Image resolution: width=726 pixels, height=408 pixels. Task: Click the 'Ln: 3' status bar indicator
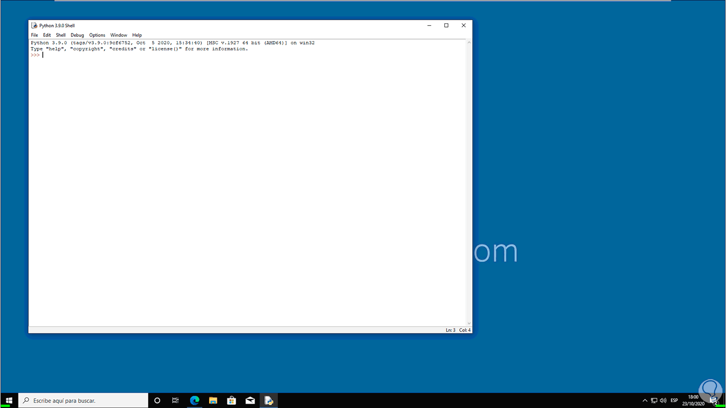(450, 330)
